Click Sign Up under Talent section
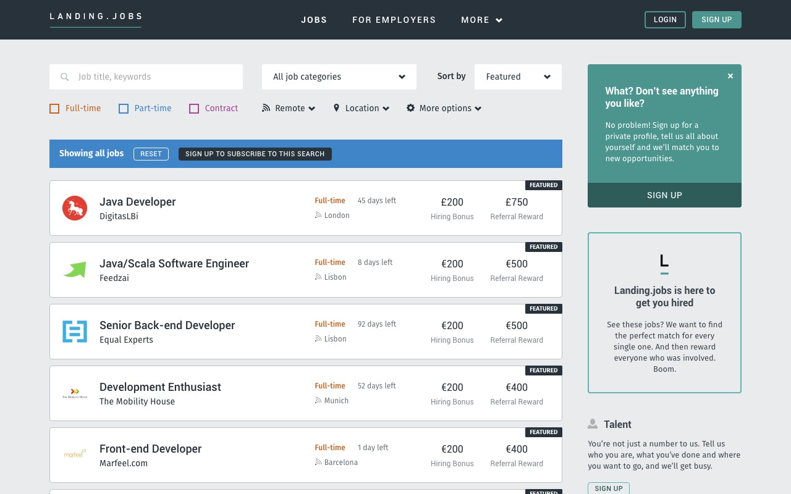 [609, 488]
